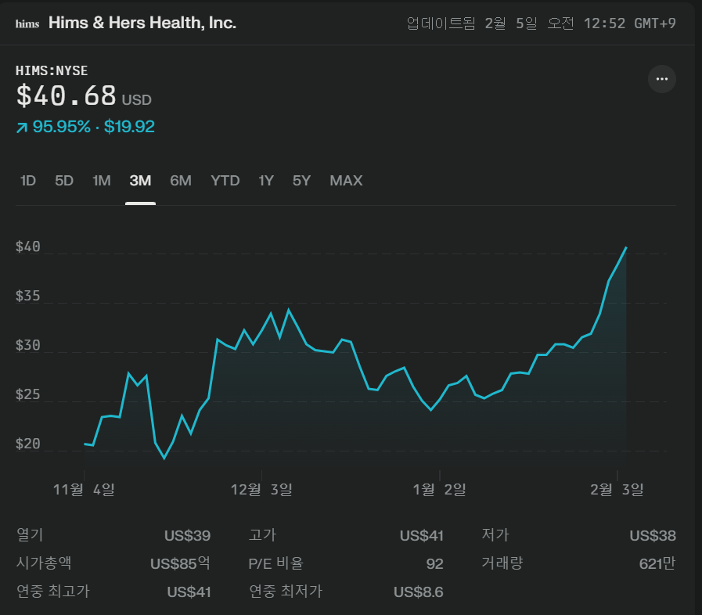
Task: Switch to the 1Y range tab
Action: tap(266, 181)
